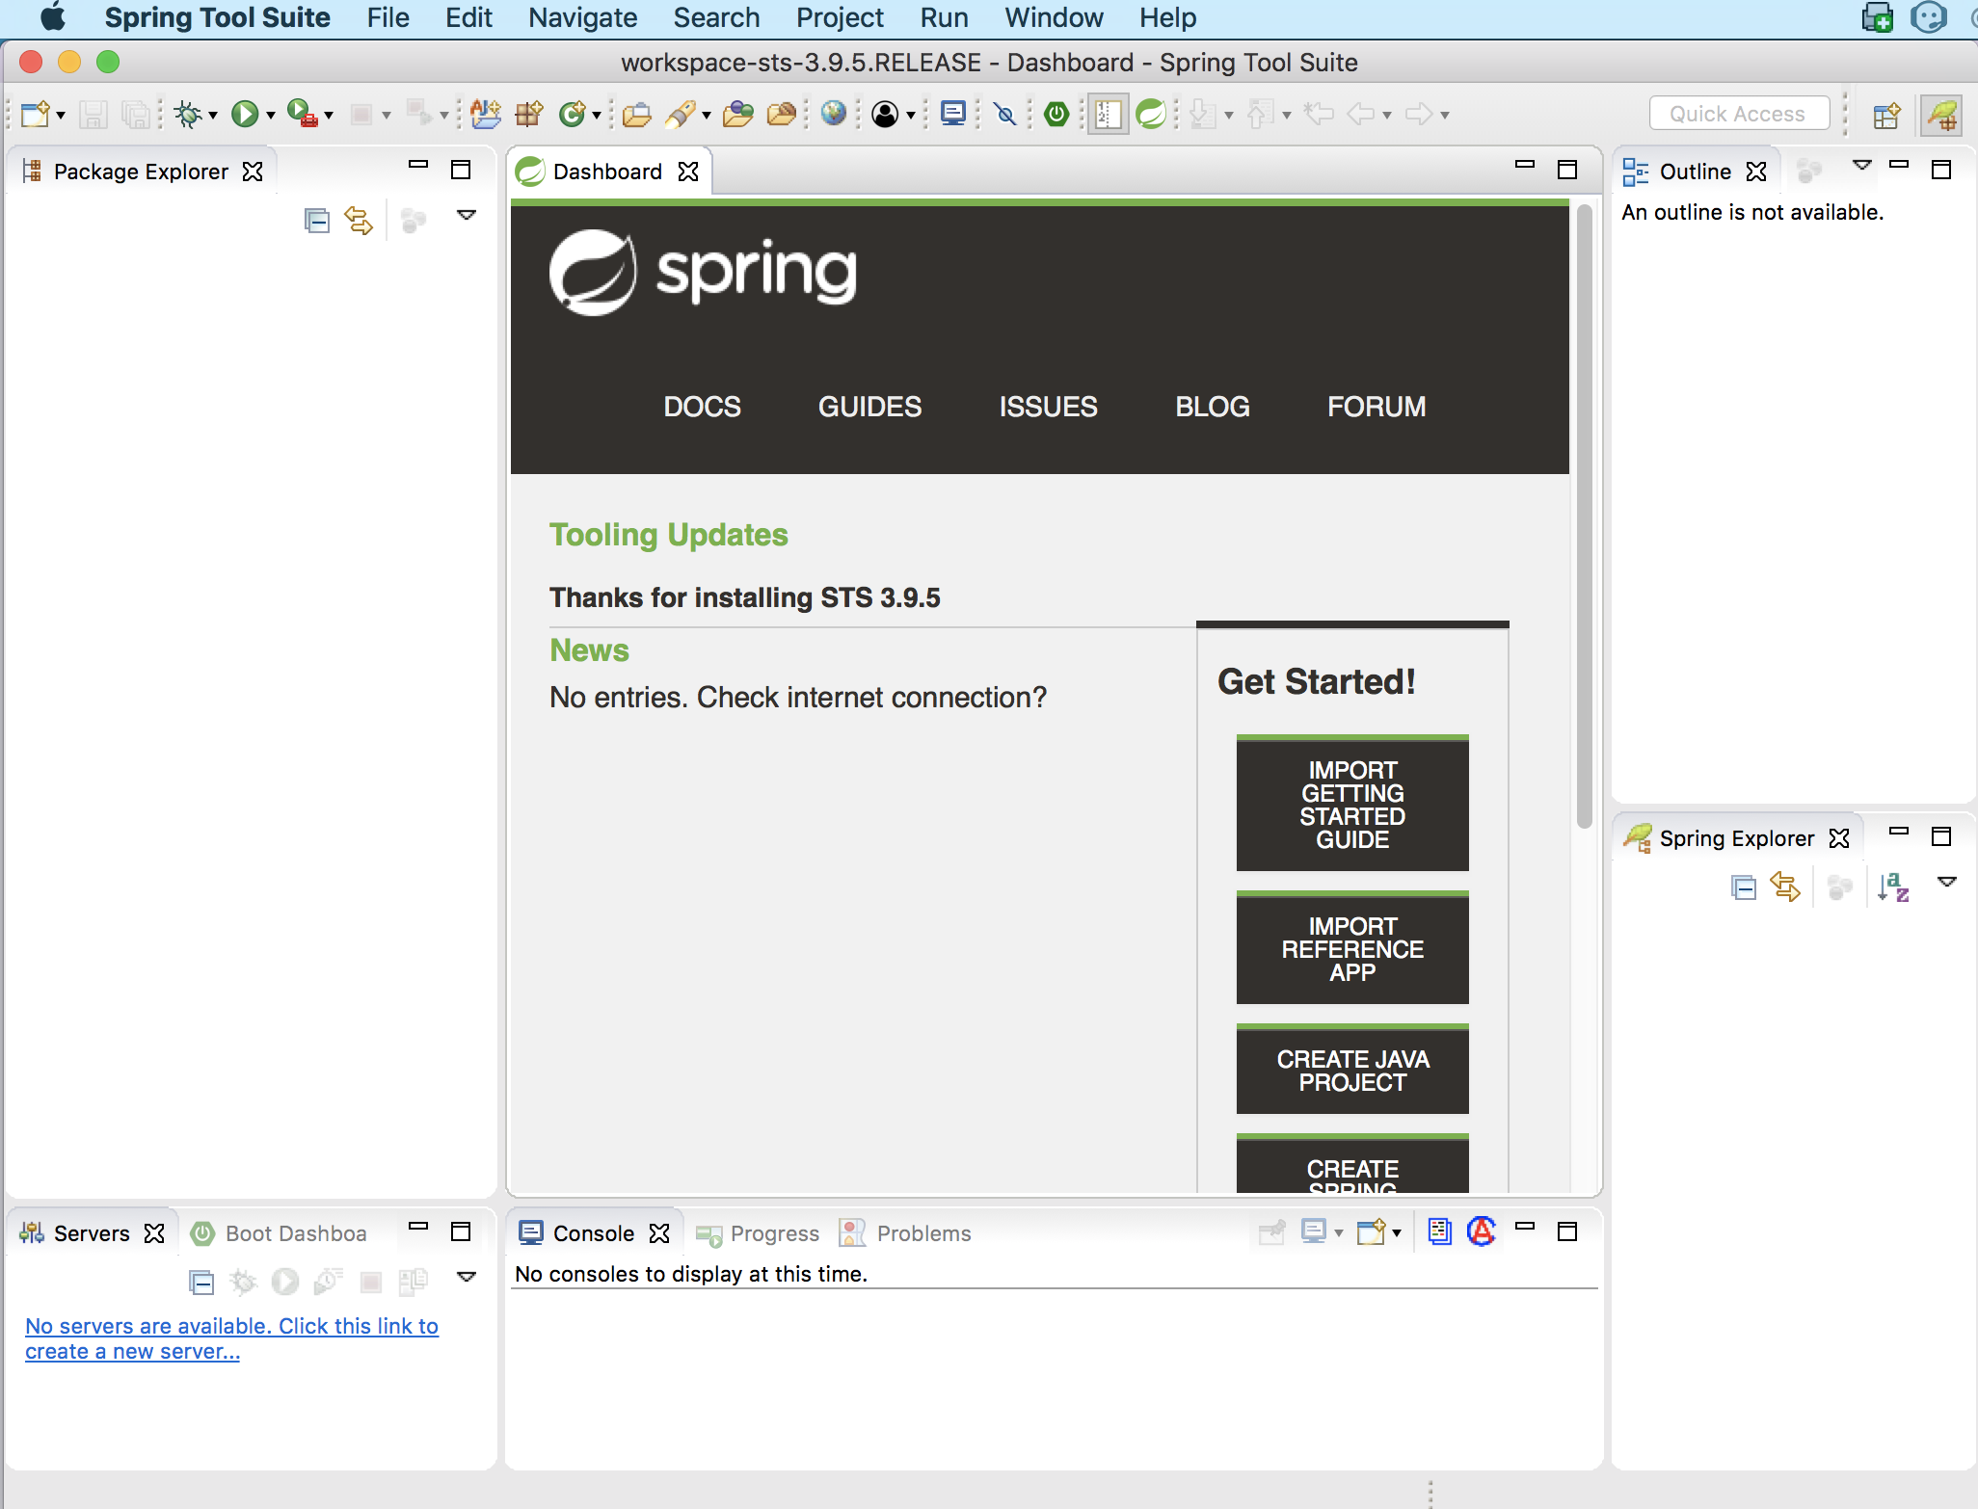The width and height of the screenshot is (1978, 1509).
Task: Click Import Getting Started Guide button
Action: pos(1351,805)
